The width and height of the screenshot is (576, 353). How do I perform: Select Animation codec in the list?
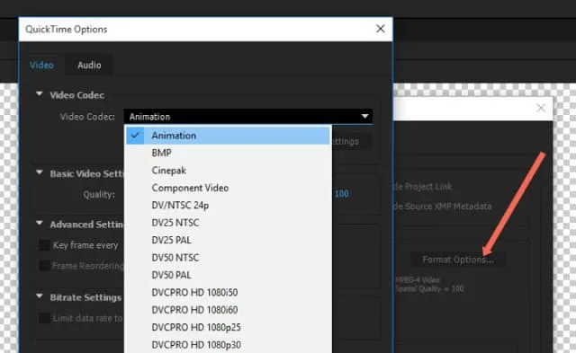click(x=228, y=136)
